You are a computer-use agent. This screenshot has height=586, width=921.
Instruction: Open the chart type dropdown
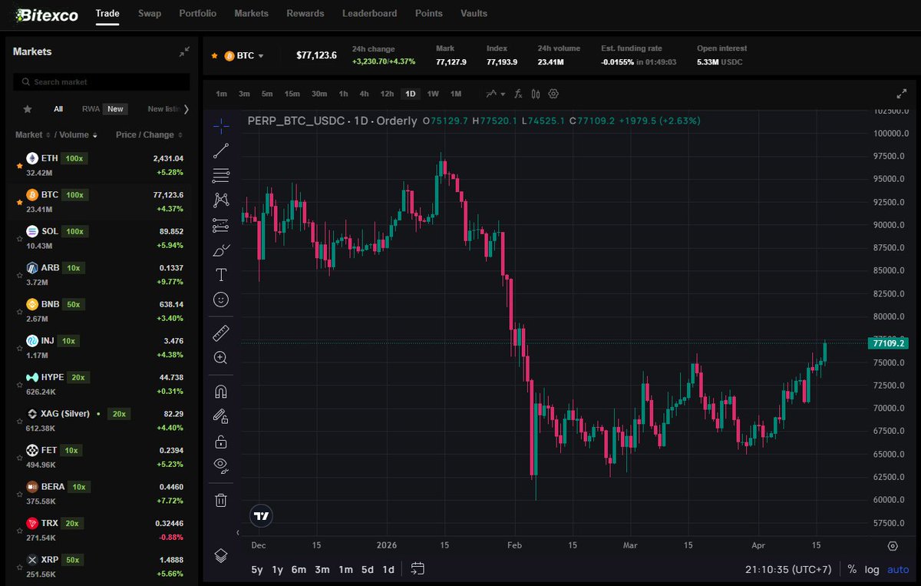[x=496, y=94]
